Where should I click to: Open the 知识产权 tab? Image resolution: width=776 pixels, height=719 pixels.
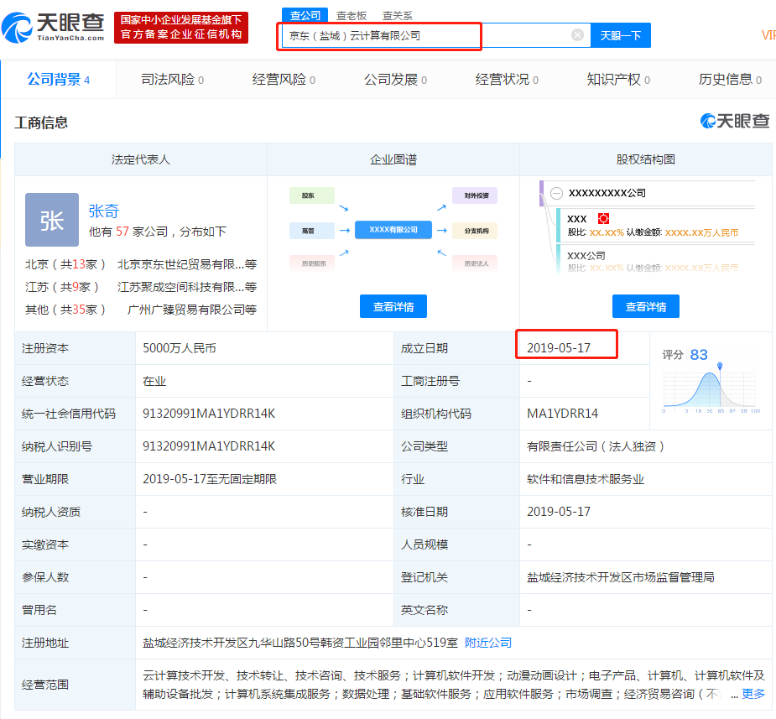(x=618, y=80)
